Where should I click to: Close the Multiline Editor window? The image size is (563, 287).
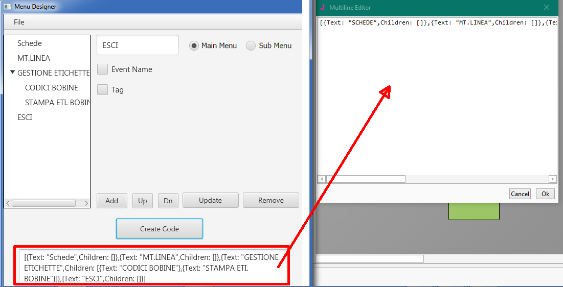click(547, 7)
